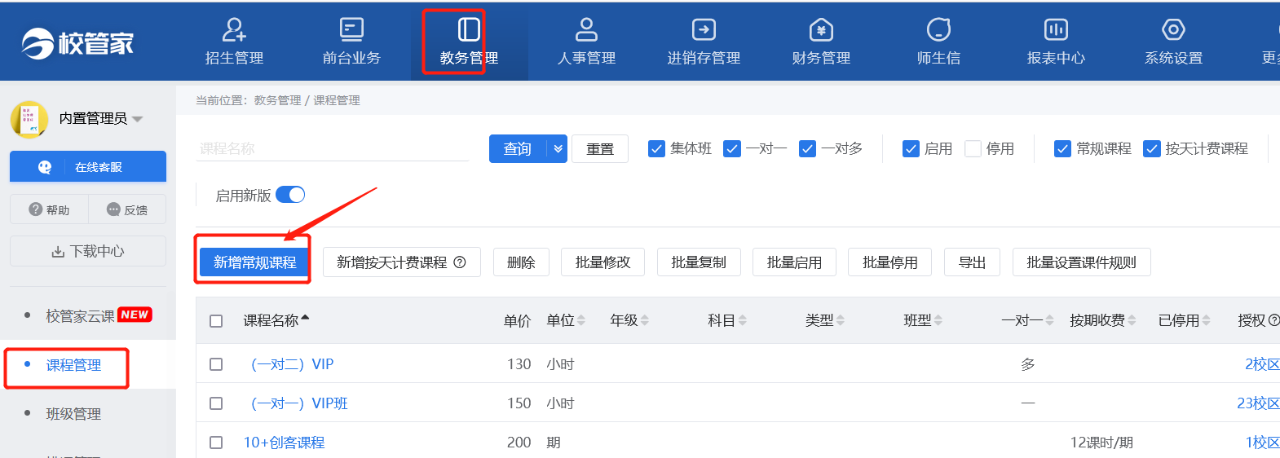The width and height of the screenshot is (1280, 458).
Task: Uncheck the 按天计费课程 checkbox
Action: click(1152, 149)
